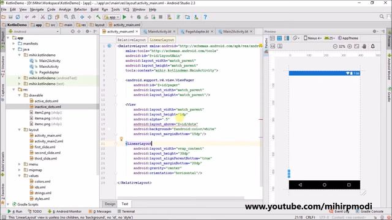The height and width of the screenshot is (220, 392).
Task: Open the API 25 version dropdown
Action: tap(330, 38)
